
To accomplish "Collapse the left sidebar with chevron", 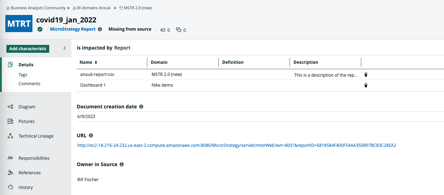I will pyautogui.click(x=65, y=48).
